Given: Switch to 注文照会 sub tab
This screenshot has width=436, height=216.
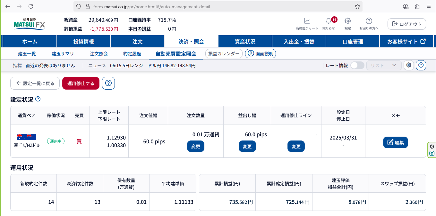Looking at the screenshot, I should (x=99, y=54).
